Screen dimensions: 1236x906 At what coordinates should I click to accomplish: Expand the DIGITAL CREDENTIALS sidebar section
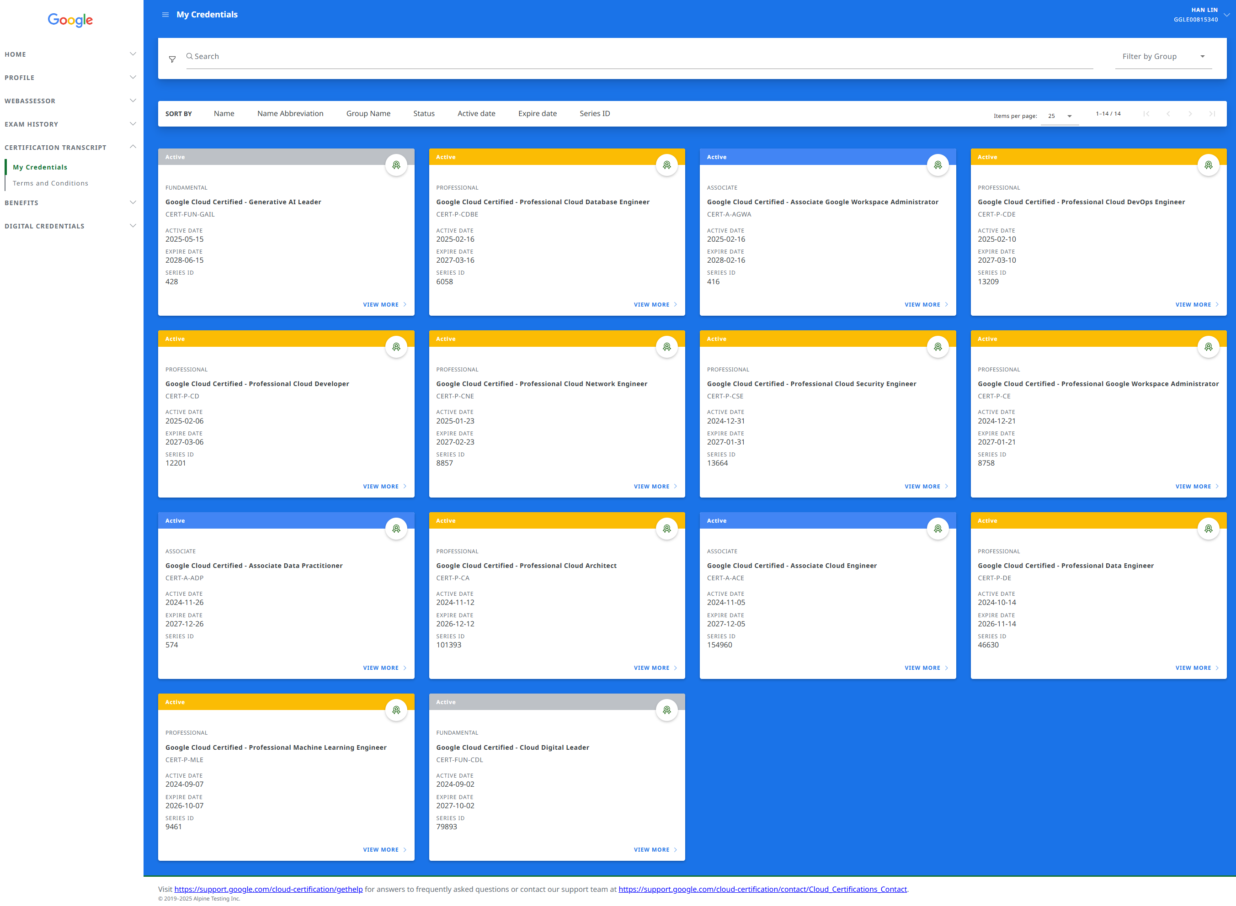70,226
